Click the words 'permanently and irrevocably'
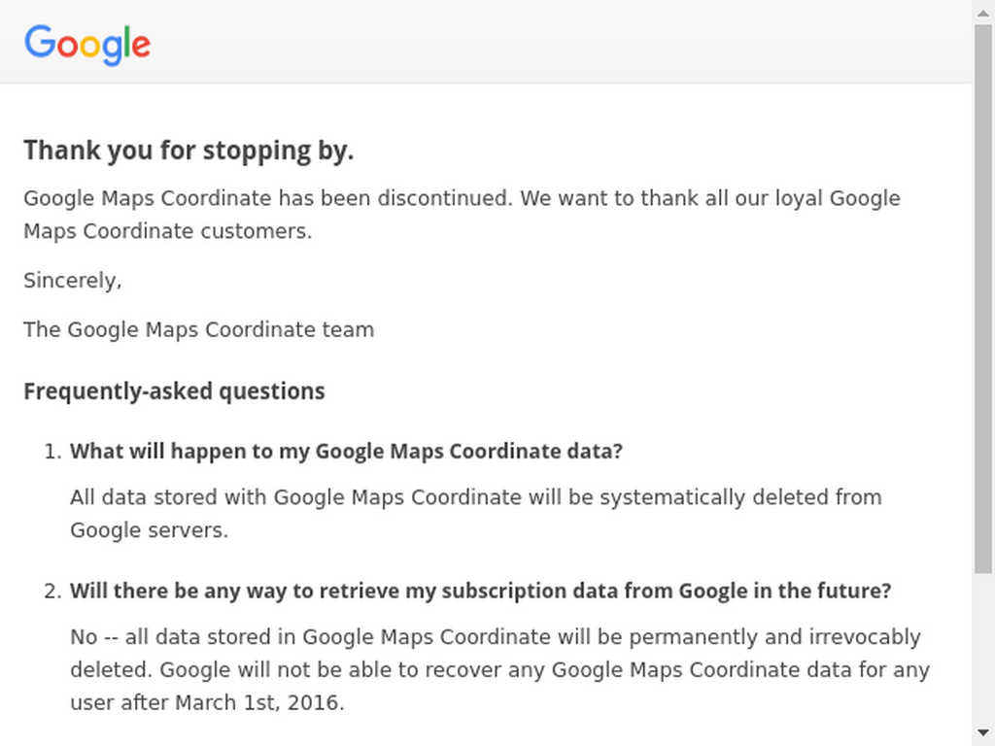The height and width of the screenshot is (746, 995). [x=774, y=637]
